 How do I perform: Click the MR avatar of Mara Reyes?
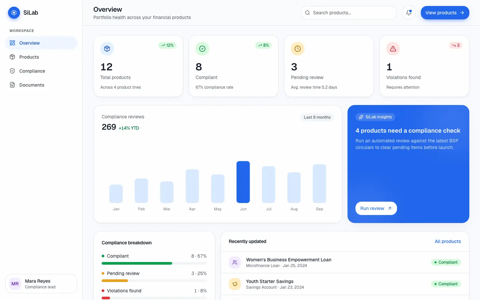click(x=15, y=284)
